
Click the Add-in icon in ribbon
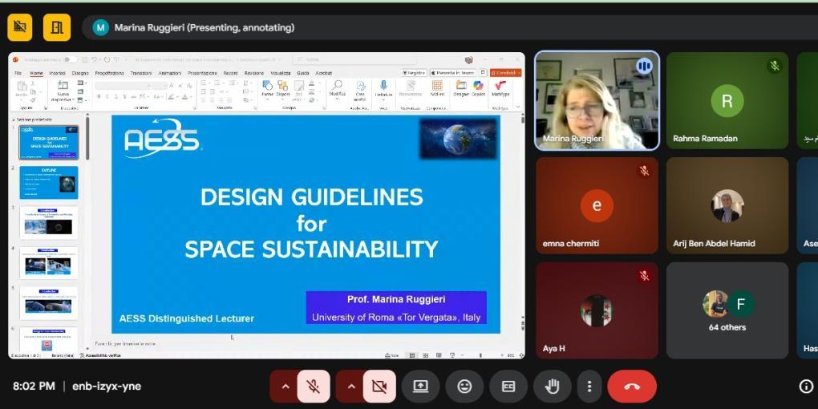coord(437,88)
